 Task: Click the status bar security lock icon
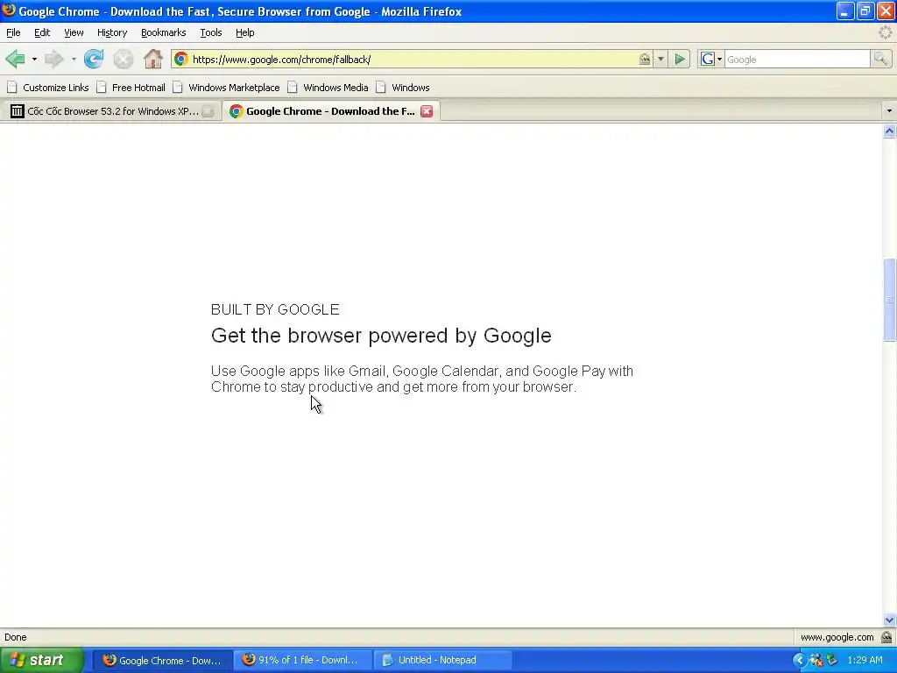(x=886, y=637)
